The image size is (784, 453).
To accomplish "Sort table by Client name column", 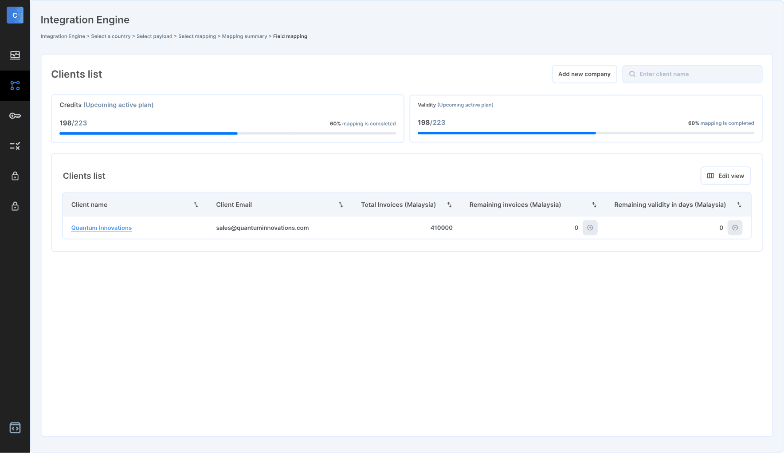I will 196,205.
